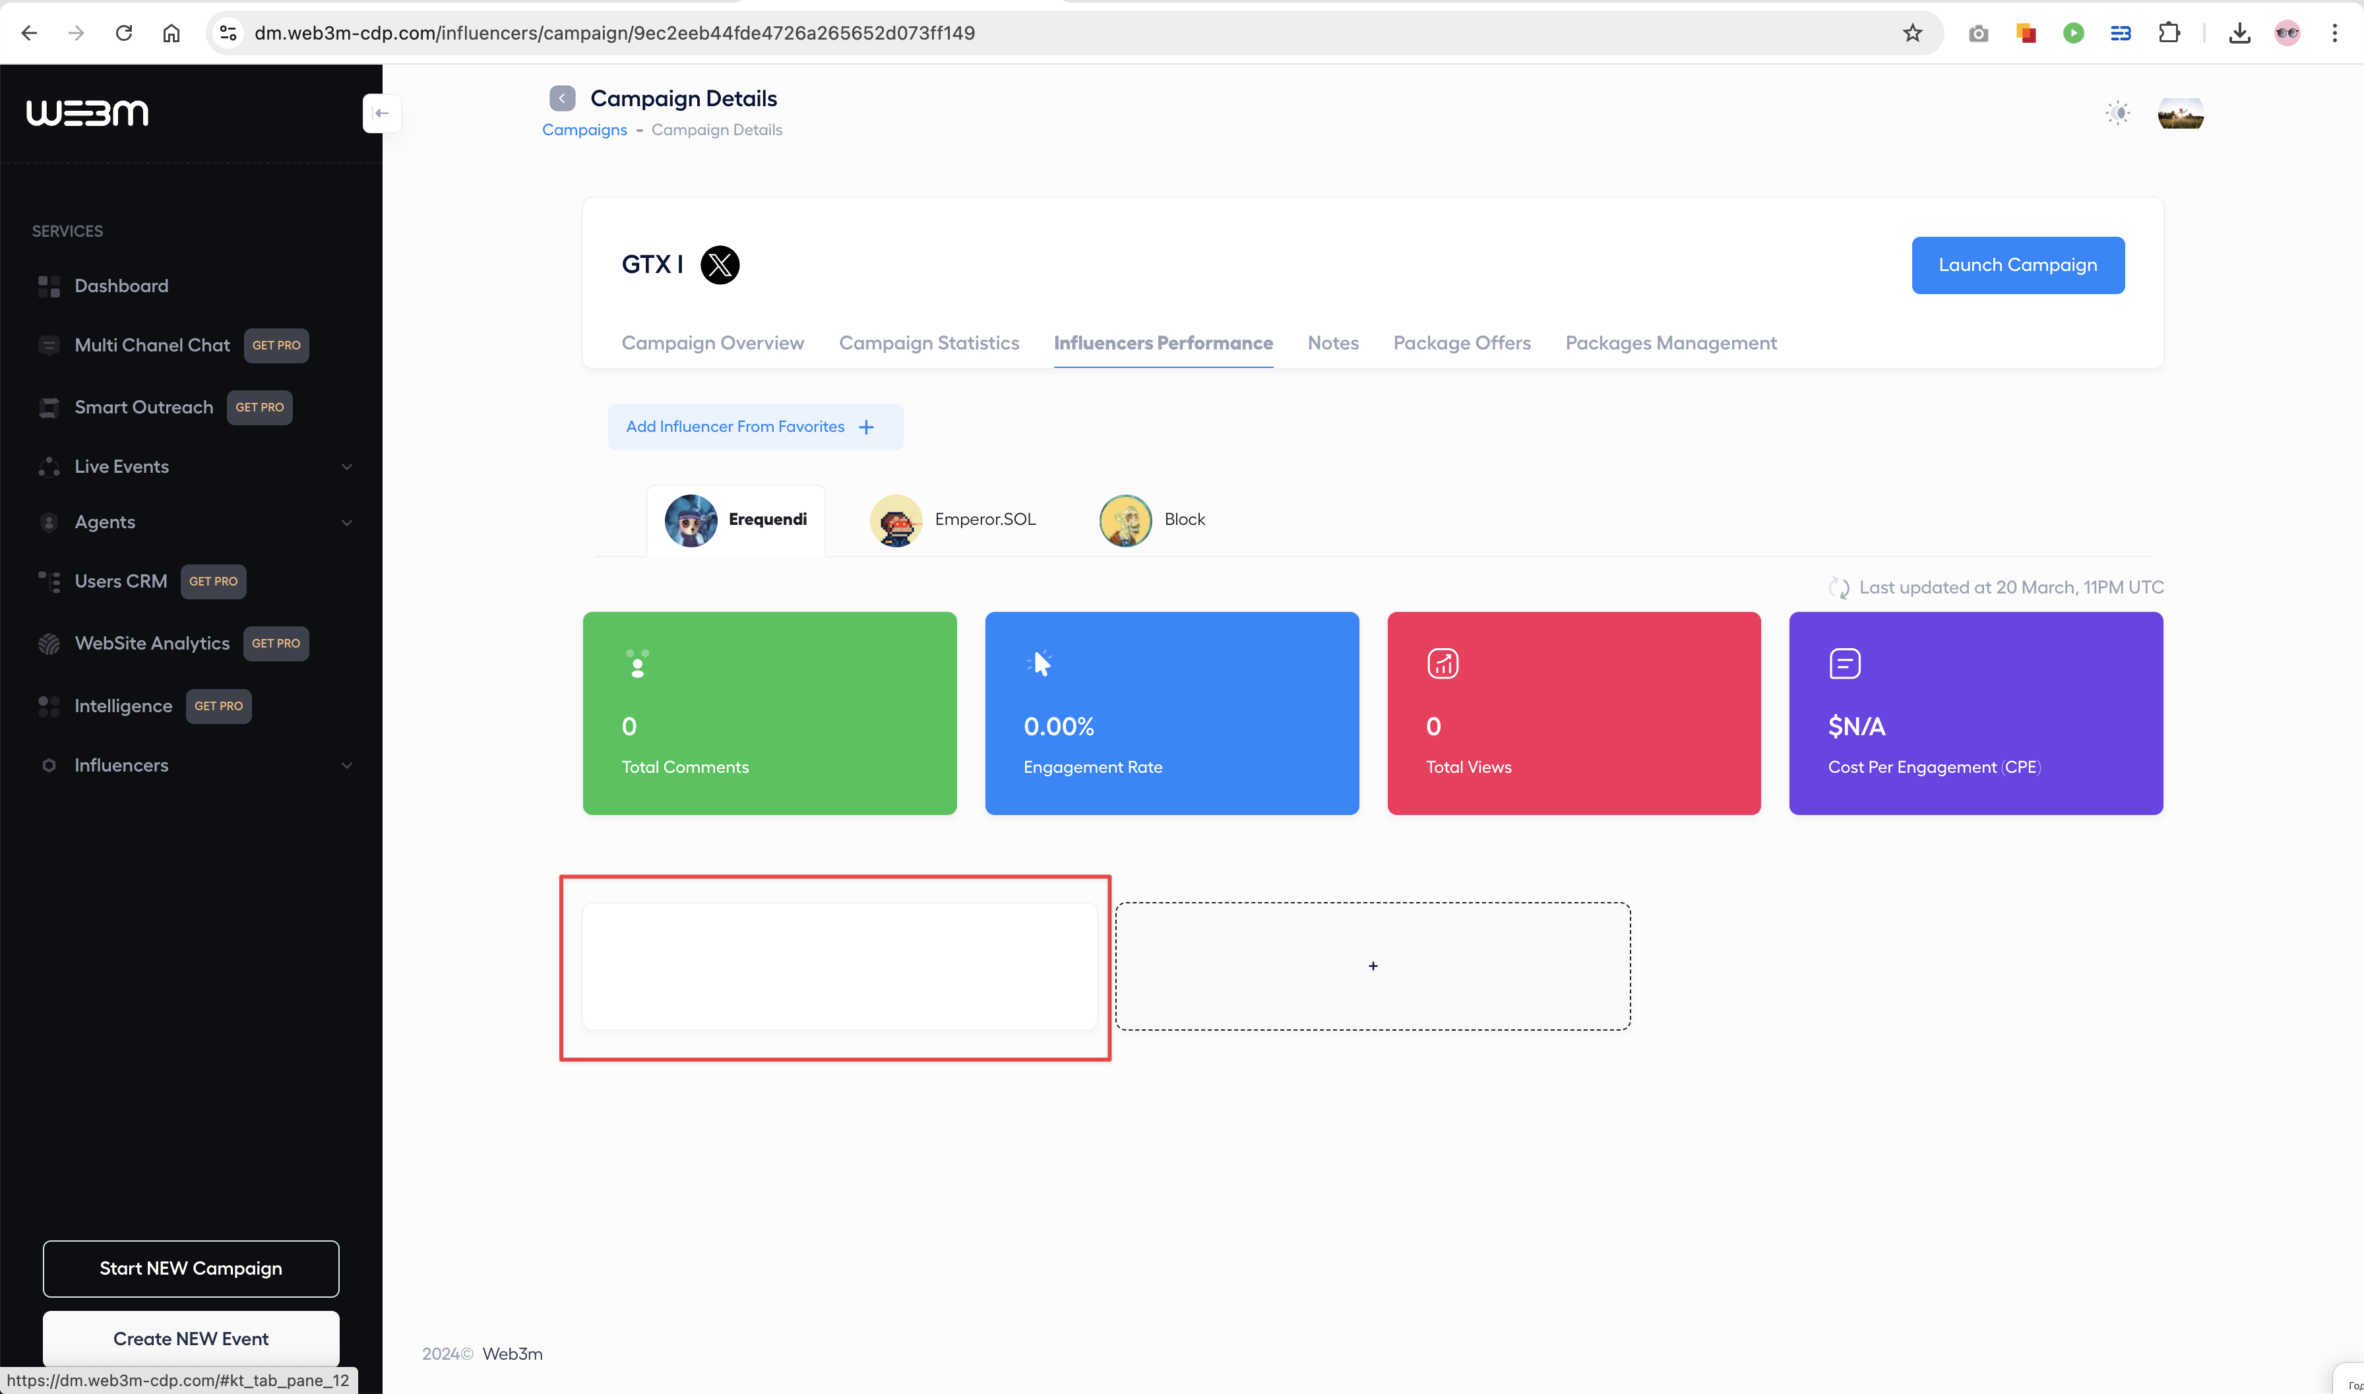Screen dimensions: 2364x1394
Task: Bookmark this page with the star icon
Action: 1912,34
